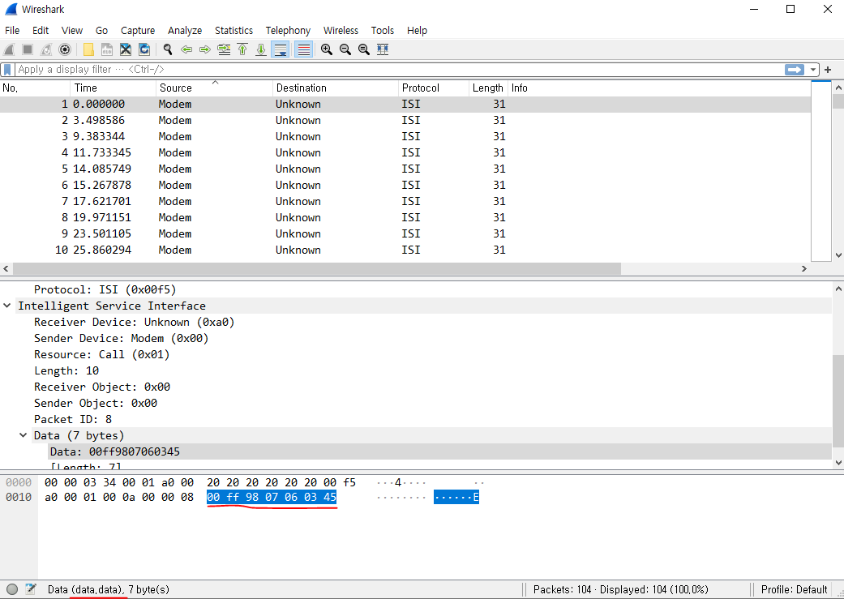This screenshot has width=844, height=599.
Task: Zoom in the main window text
Action: click(326, 49)
